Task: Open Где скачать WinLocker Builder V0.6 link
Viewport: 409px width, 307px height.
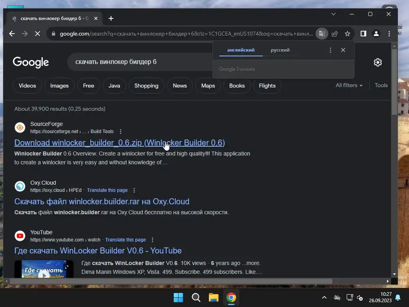Action: coord(98,251)
